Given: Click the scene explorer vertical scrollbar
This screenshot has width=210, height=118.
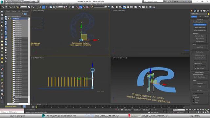Looking at the screenshot, I should 29,60.
